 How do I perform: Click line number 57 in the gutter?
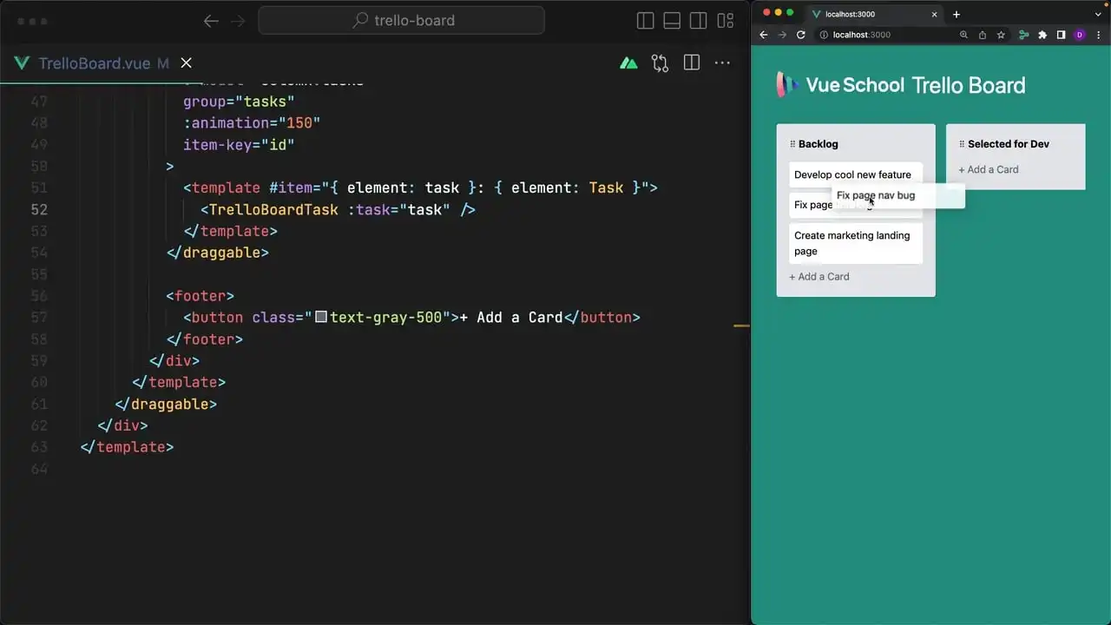coord(39,317)
